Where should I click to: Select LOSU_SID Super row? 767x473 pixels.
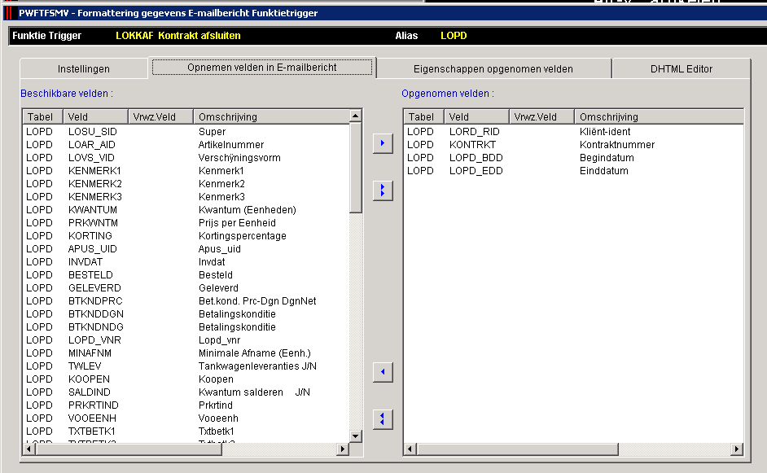[x=186, y=132]
